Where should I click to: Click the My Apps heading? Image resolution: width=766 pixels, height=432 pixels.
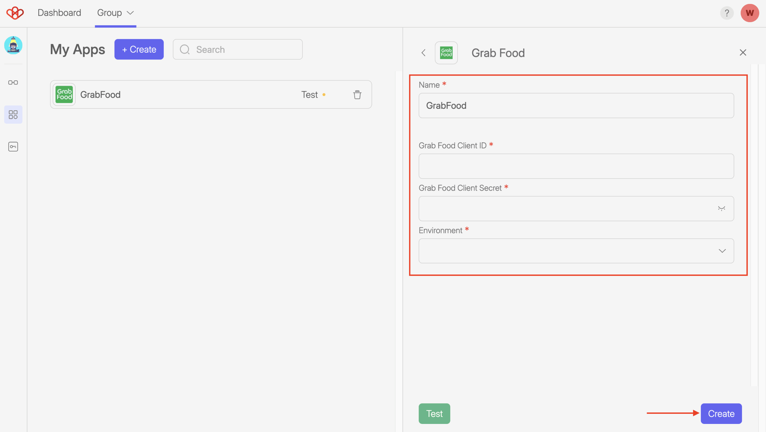[77, 49]
